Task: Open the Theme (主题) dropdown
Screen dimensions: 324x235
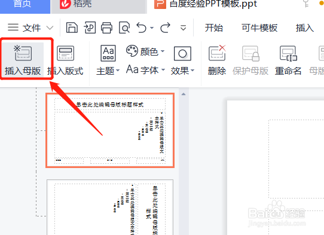Action: click(108, 60)
